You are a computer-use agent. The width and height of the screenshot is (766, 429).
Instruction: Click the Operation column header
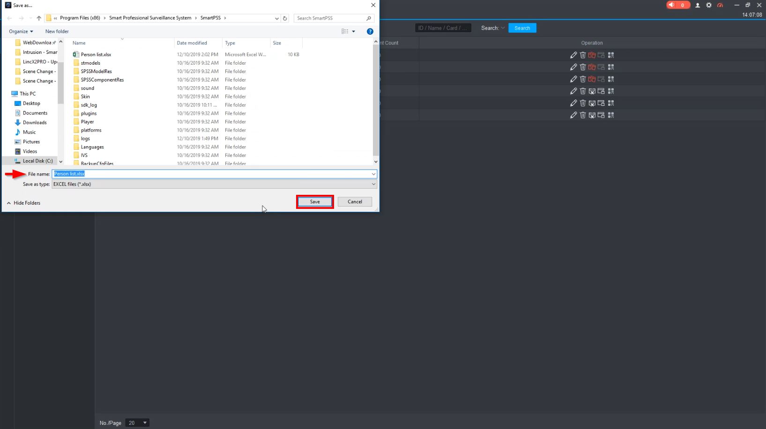tap(592, 43)
